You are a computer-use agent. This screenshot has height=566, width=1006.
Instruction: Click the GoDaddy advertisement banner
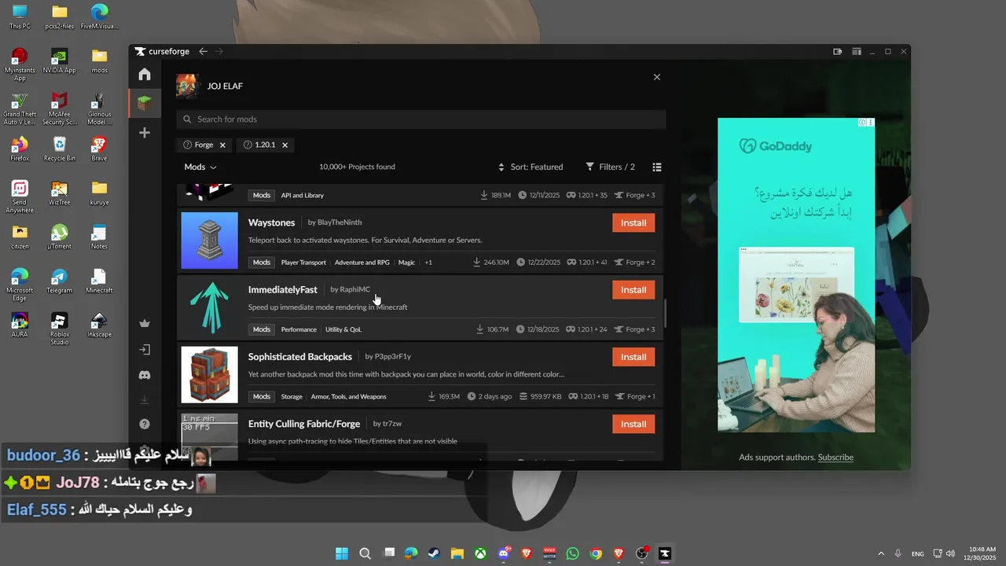click(x=796, y=275)
